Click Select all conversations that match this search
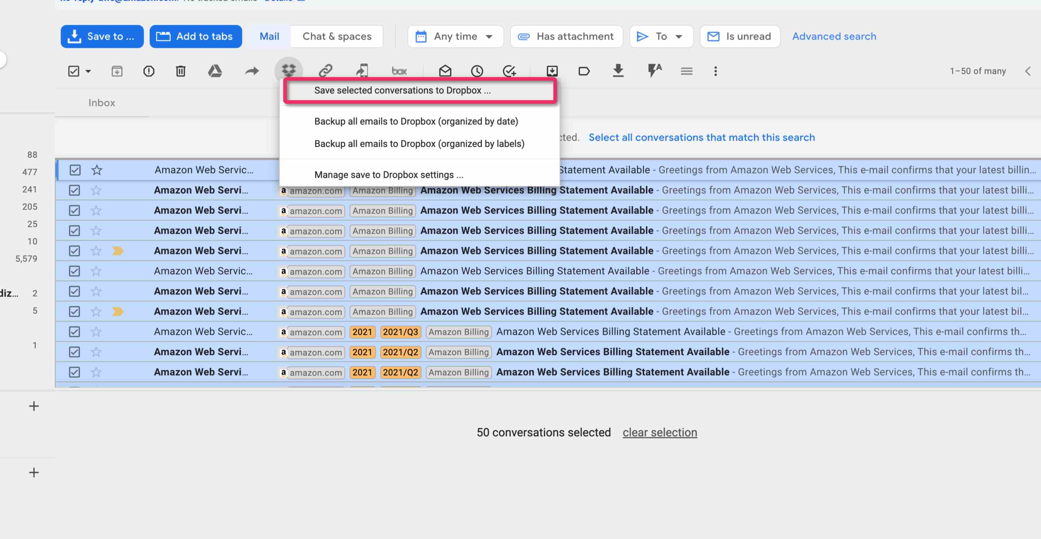This screenshot has height=539, width=1041. click(702, 137)
